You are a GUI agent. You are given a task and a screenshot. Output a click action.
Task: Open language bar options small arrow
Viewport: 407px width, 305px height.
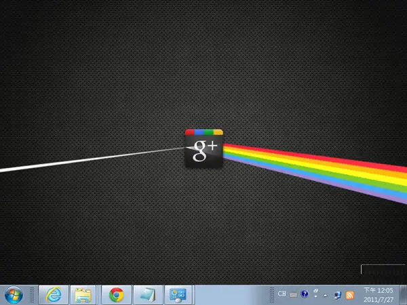(x=316, y=297)
